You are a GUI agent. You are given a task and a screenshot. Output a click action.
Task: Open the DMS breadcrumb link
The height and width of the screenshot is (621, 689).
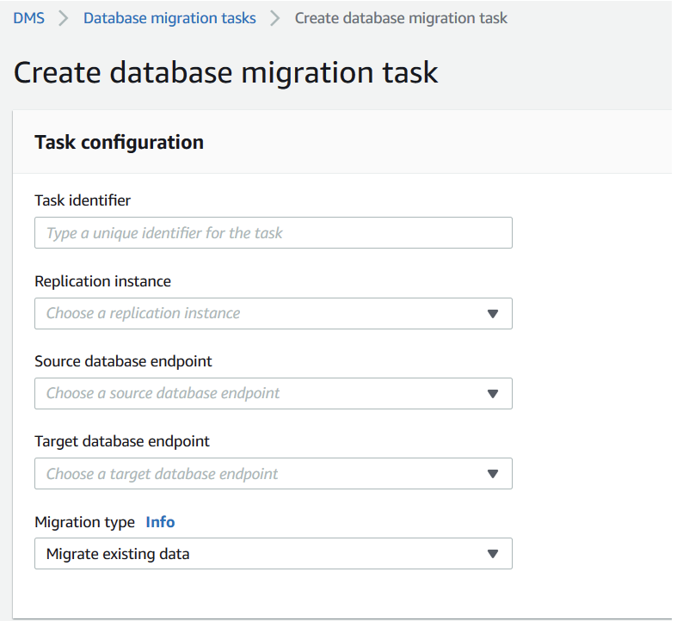tap(28, 18)
